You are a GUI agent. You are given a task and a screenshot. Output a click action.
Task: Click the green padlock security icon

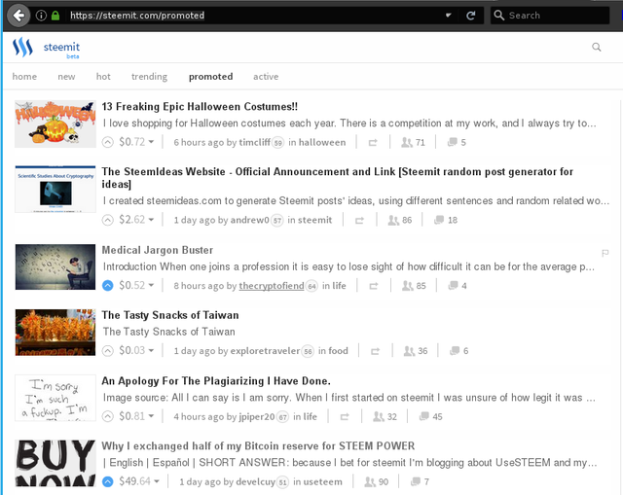click(x=55, y=16)
